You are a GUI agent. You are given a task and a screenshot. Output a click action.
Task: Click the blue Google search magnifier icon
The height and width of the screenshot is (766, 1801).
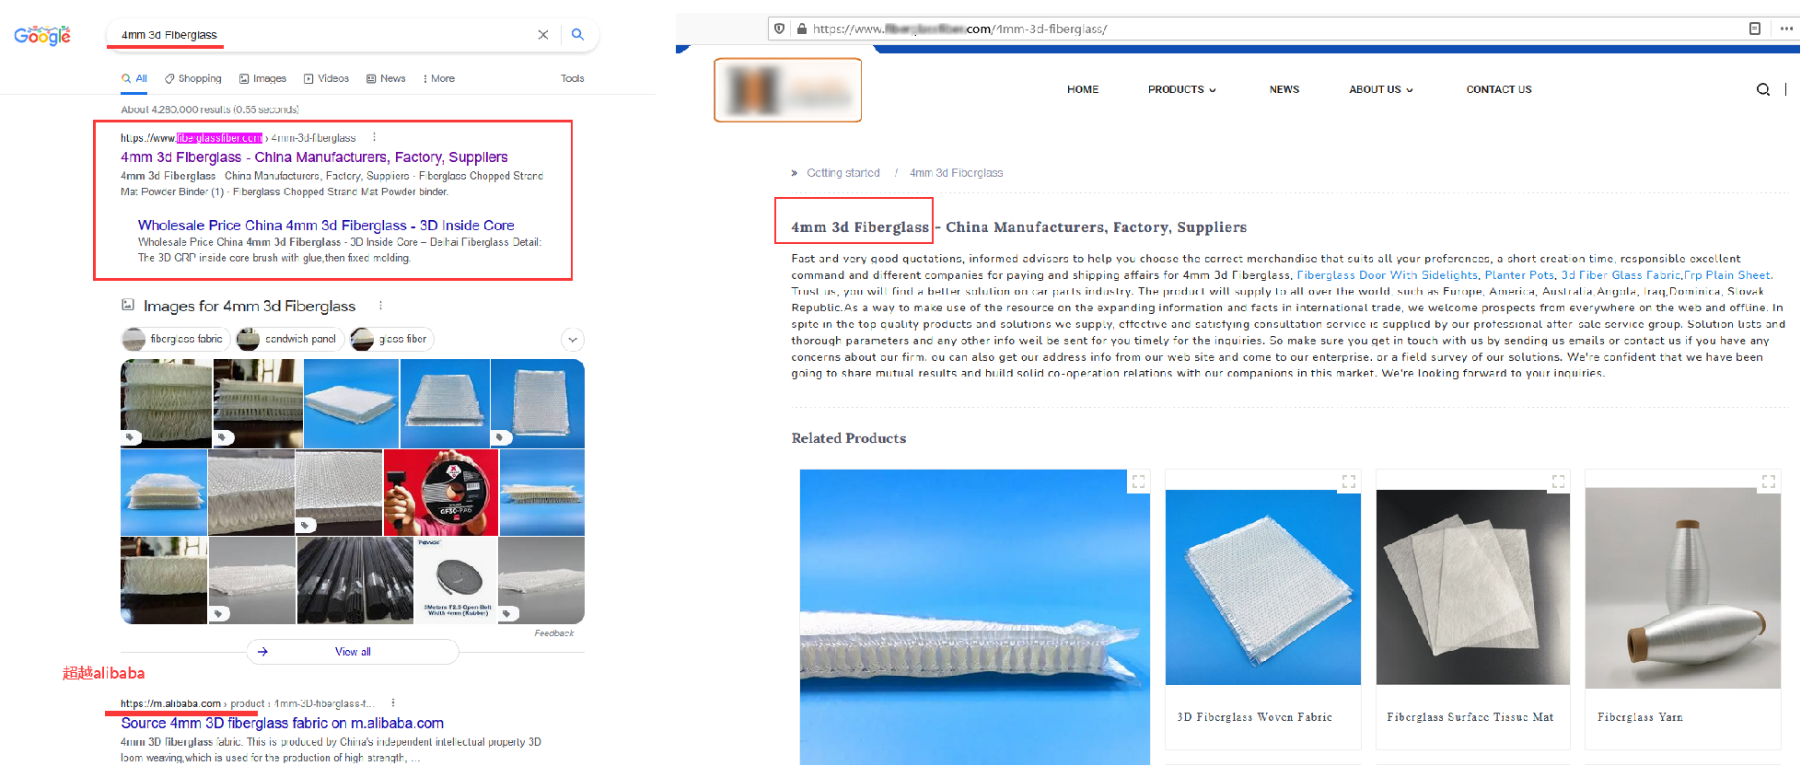point(577,35)
